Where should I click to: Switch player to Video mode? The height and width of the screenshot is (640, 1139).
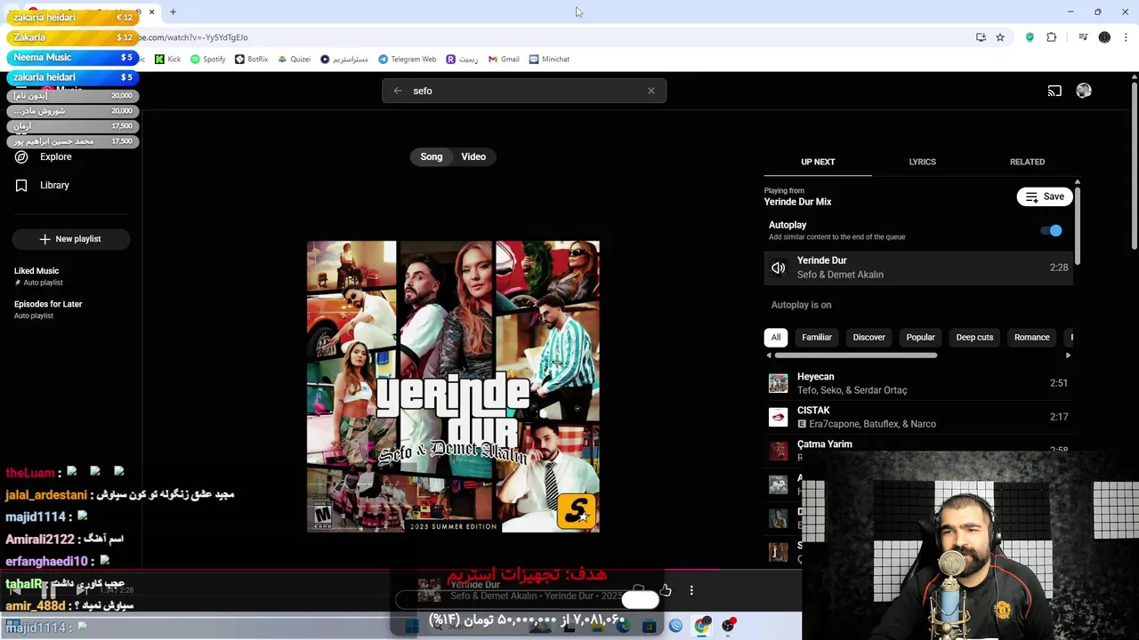click(473, 156)
